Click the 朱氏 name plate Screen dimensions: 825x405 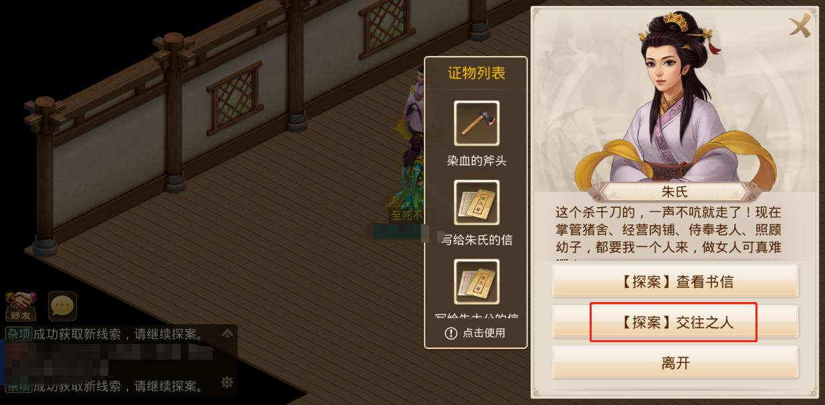(674, 192)
